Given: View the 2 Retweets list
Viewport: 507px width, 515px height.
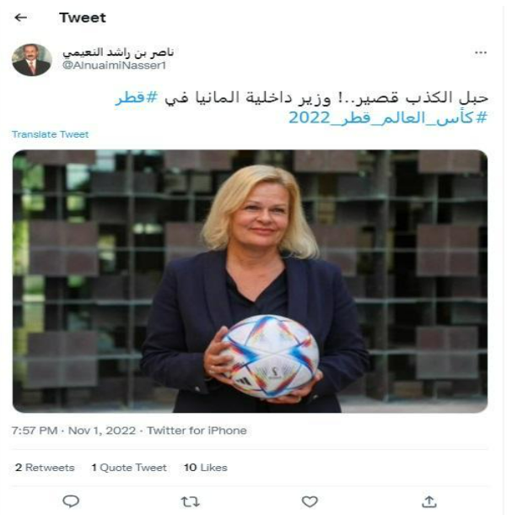Looking at the screenshot, I should [45, 468].
